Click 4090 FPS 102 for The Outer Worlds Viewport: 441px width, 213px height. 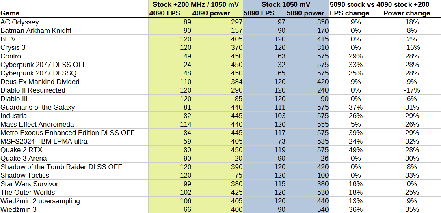171,192
